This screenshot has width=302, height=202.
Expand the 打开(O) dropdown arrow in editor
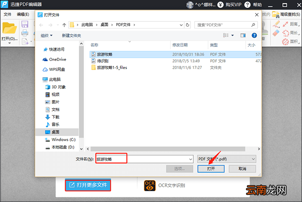click(x=9, y=43)
